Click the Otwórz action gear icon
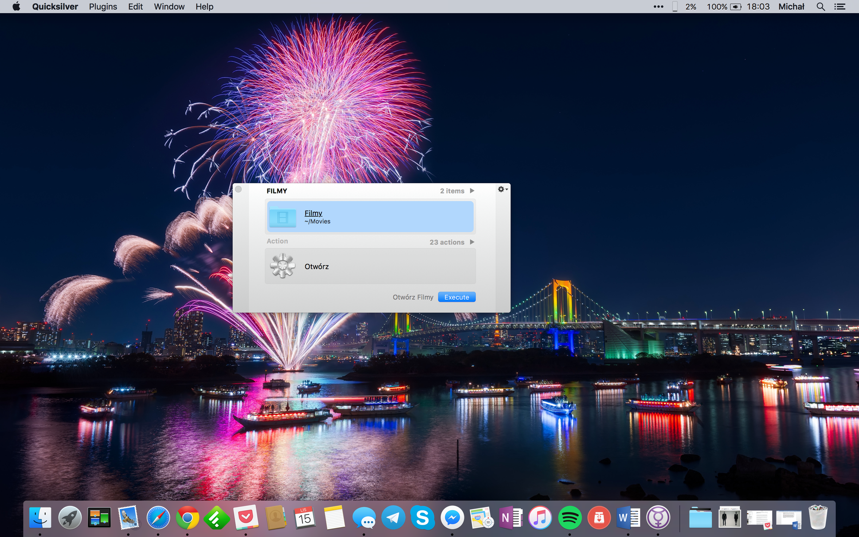The height and width of the screenshot is (537, 859). tap(283, 266)
